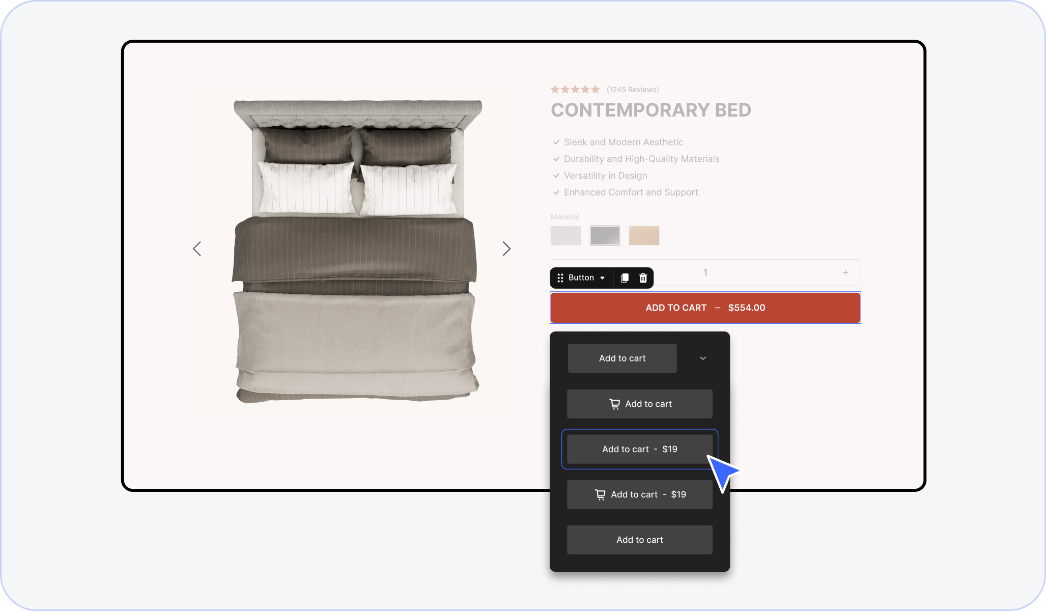1046x611 pixels.
Task: Open the Button element type dropdown
Action: click(x=602, y=277)
